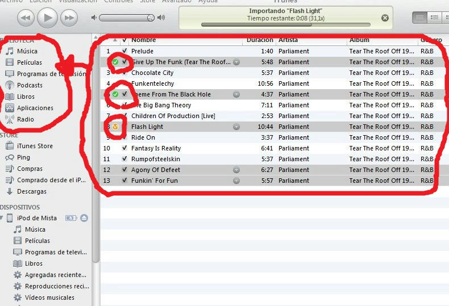Viewport: 449px width, 306px height.
Task: Switch to song list view
Action: point(420,18)
